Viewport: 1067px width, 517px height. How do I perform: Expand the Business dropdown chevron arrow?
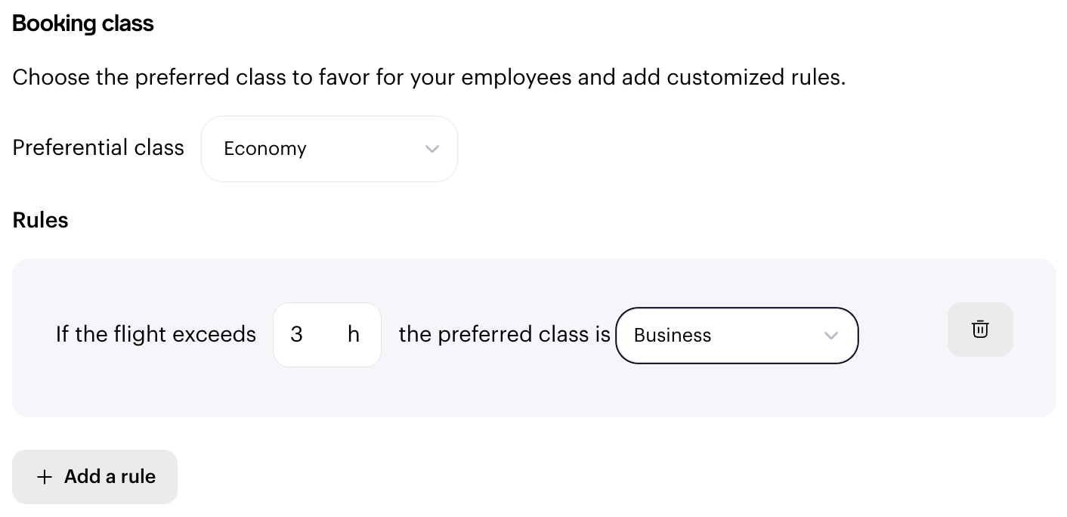[831, 336]
